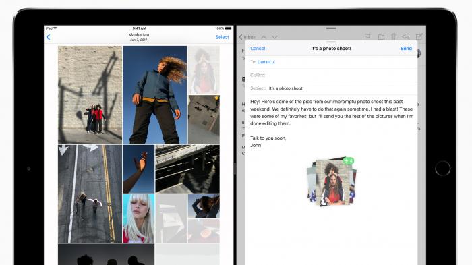This screenshot has height=265, width=472.
Task: Go to next message using down arrow
Action: click(x=274, y=37)
